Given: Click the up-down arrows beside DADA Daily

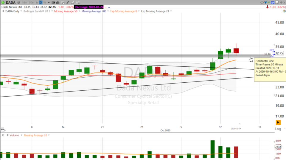Looking at the screenshot, I should (3, 11).
